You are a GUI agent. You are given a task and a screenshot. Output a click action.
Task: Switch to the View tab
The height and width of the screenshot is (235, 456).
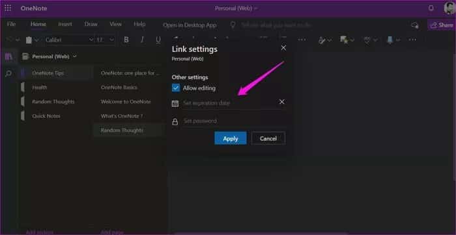(116, 24)
